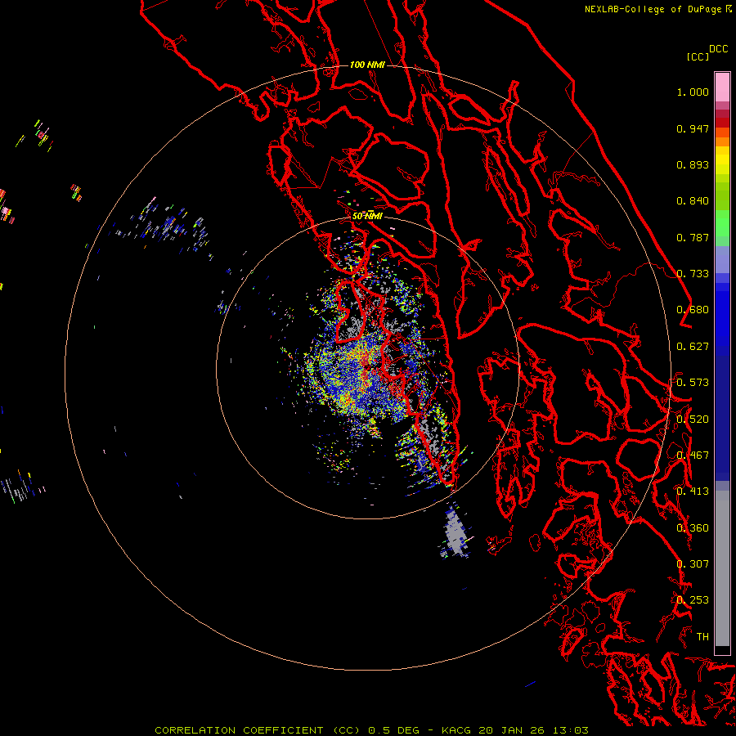Image resolution: width=736 pixels, height=736 pixels.
Task: Click the [CC] legend unit label
Action: point(698,56)
